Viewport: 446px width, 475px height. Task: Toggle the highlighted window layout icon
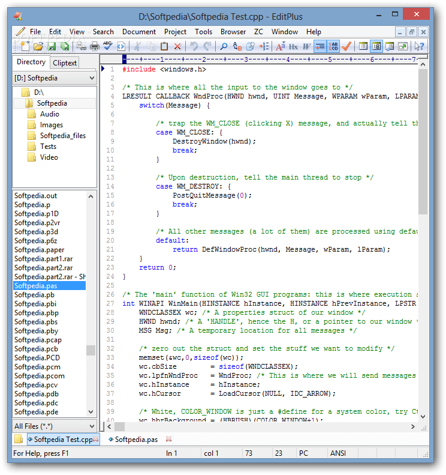tap(376, 46)
